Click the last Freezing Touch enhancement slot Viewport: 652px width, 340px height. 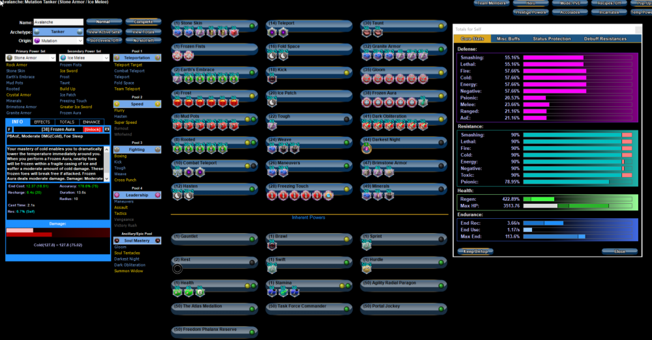pos(319,195)
